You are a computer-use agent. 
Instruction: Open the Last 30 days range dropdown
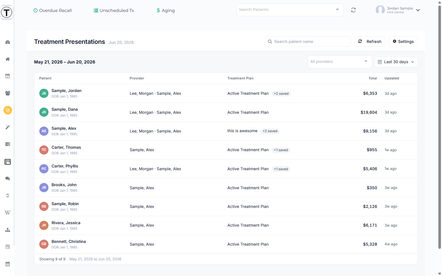pos(396,62)
